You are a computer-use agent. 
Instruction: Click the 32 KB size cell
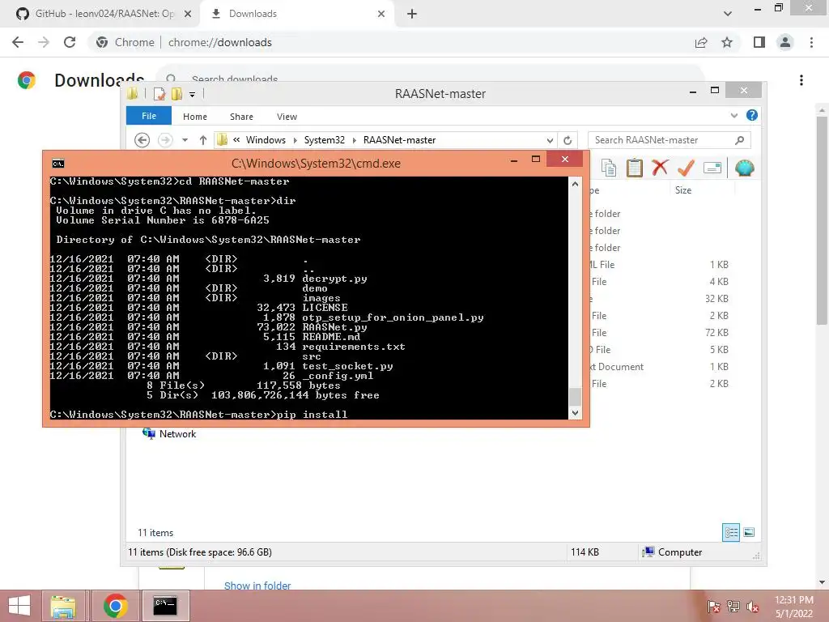tap(716, 299)
